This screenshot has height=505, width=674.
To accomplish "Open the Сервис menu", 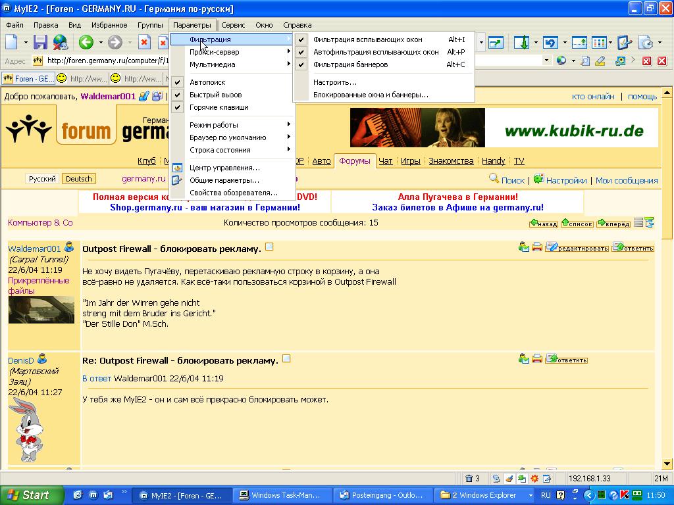I will tap(233, 25).
